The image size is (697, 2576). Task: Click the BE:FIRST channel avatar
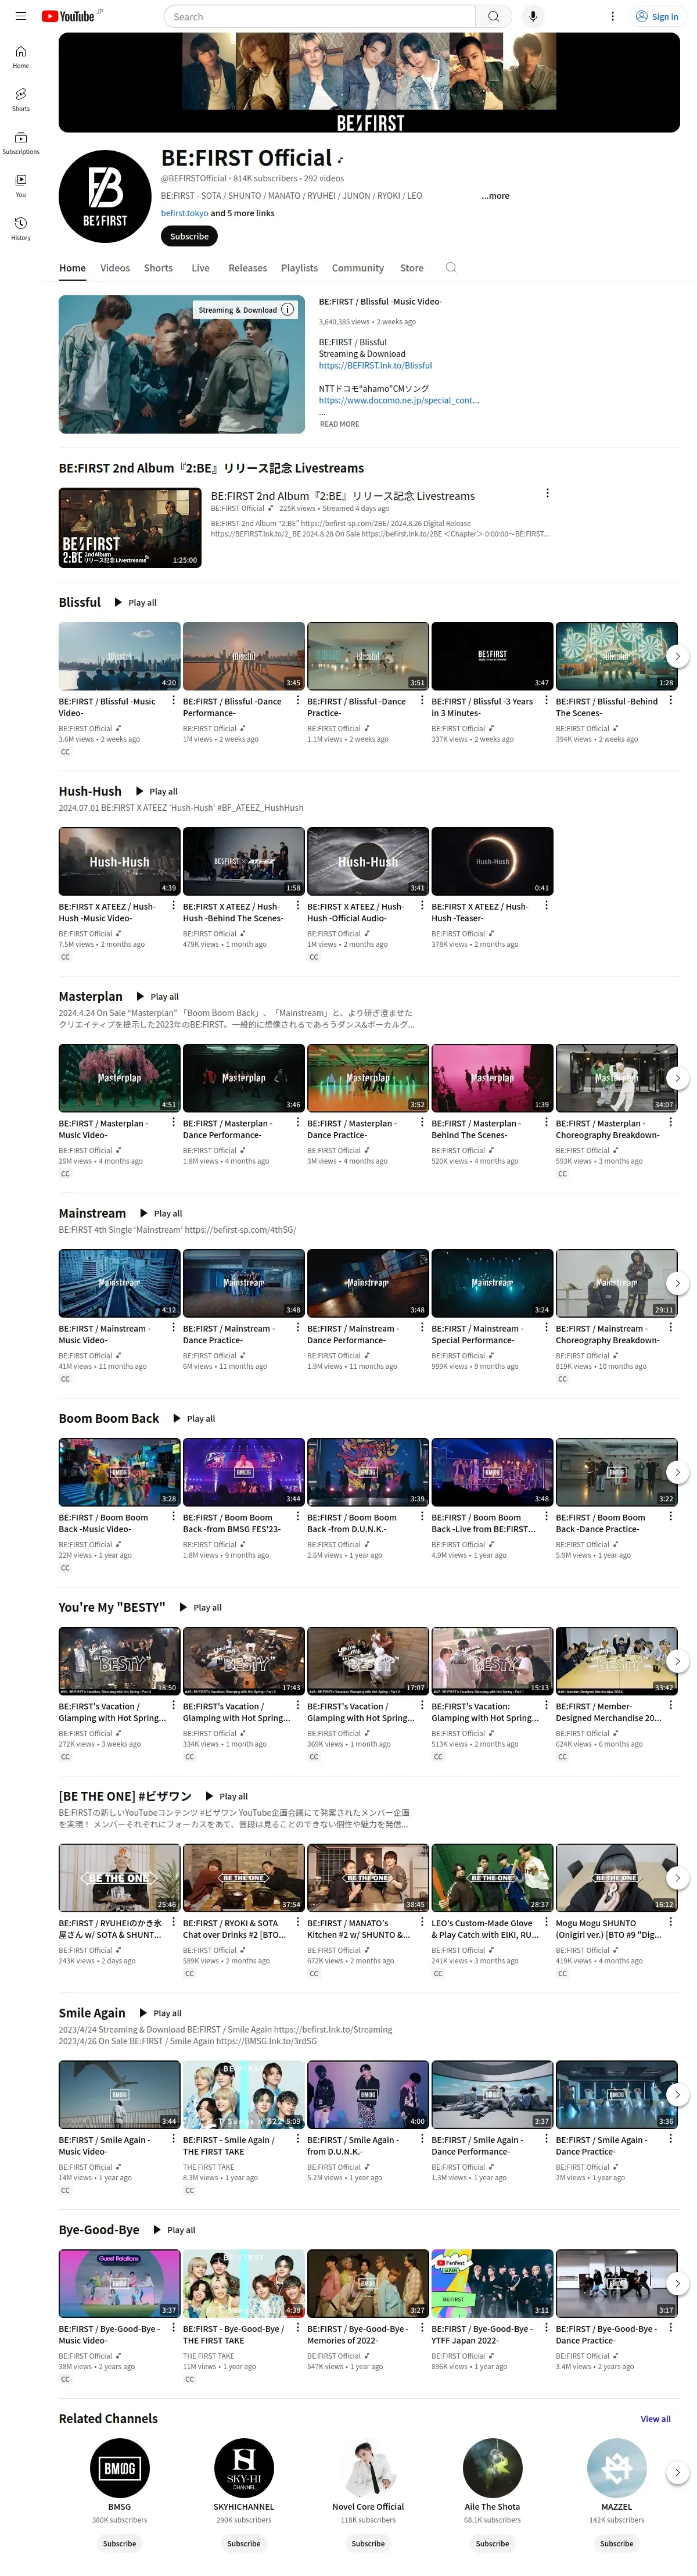105,197
